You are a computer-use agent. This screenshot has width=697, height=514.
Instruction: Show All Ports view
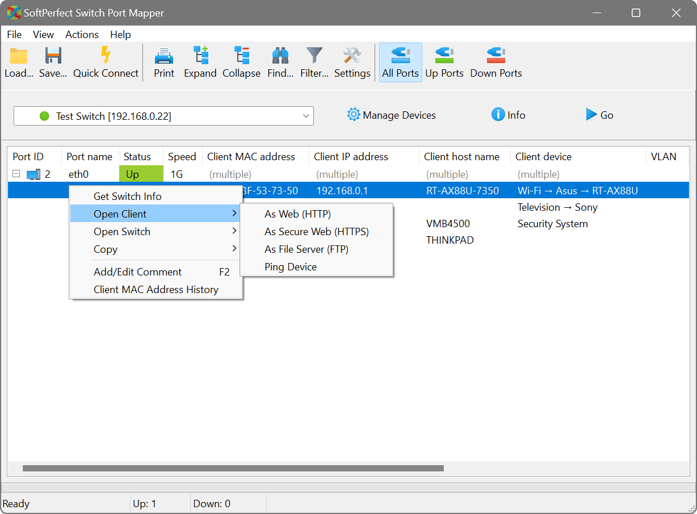tap(400, 62)
